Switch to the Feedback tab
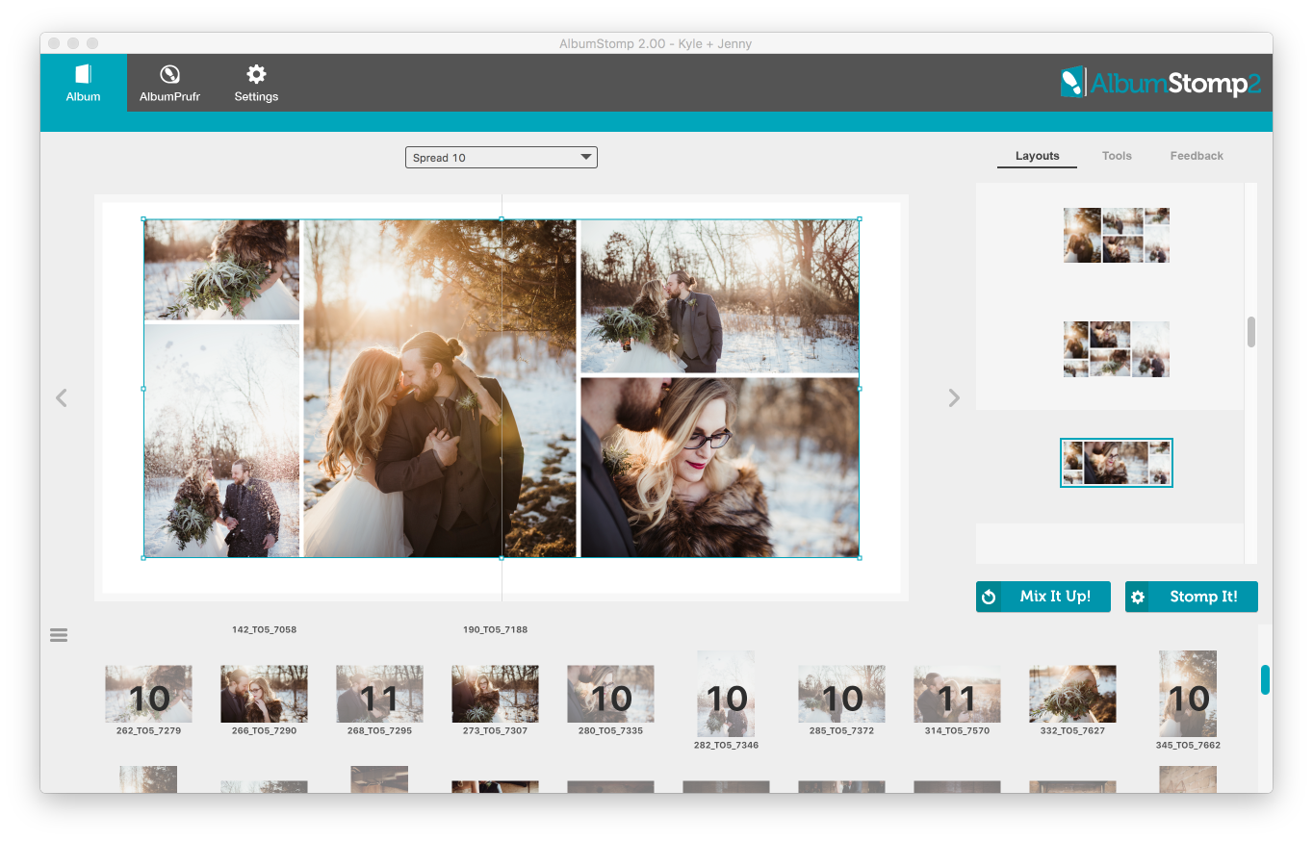This screenshot has height=841, width=1313. (1197, 156)
